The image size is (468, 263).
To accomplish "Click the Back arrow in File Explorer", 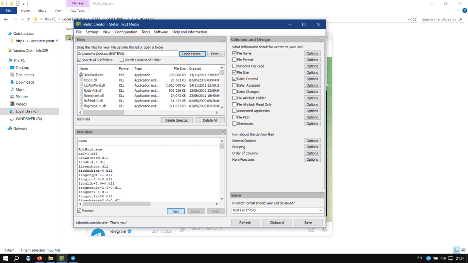I will tap(6, 19).
